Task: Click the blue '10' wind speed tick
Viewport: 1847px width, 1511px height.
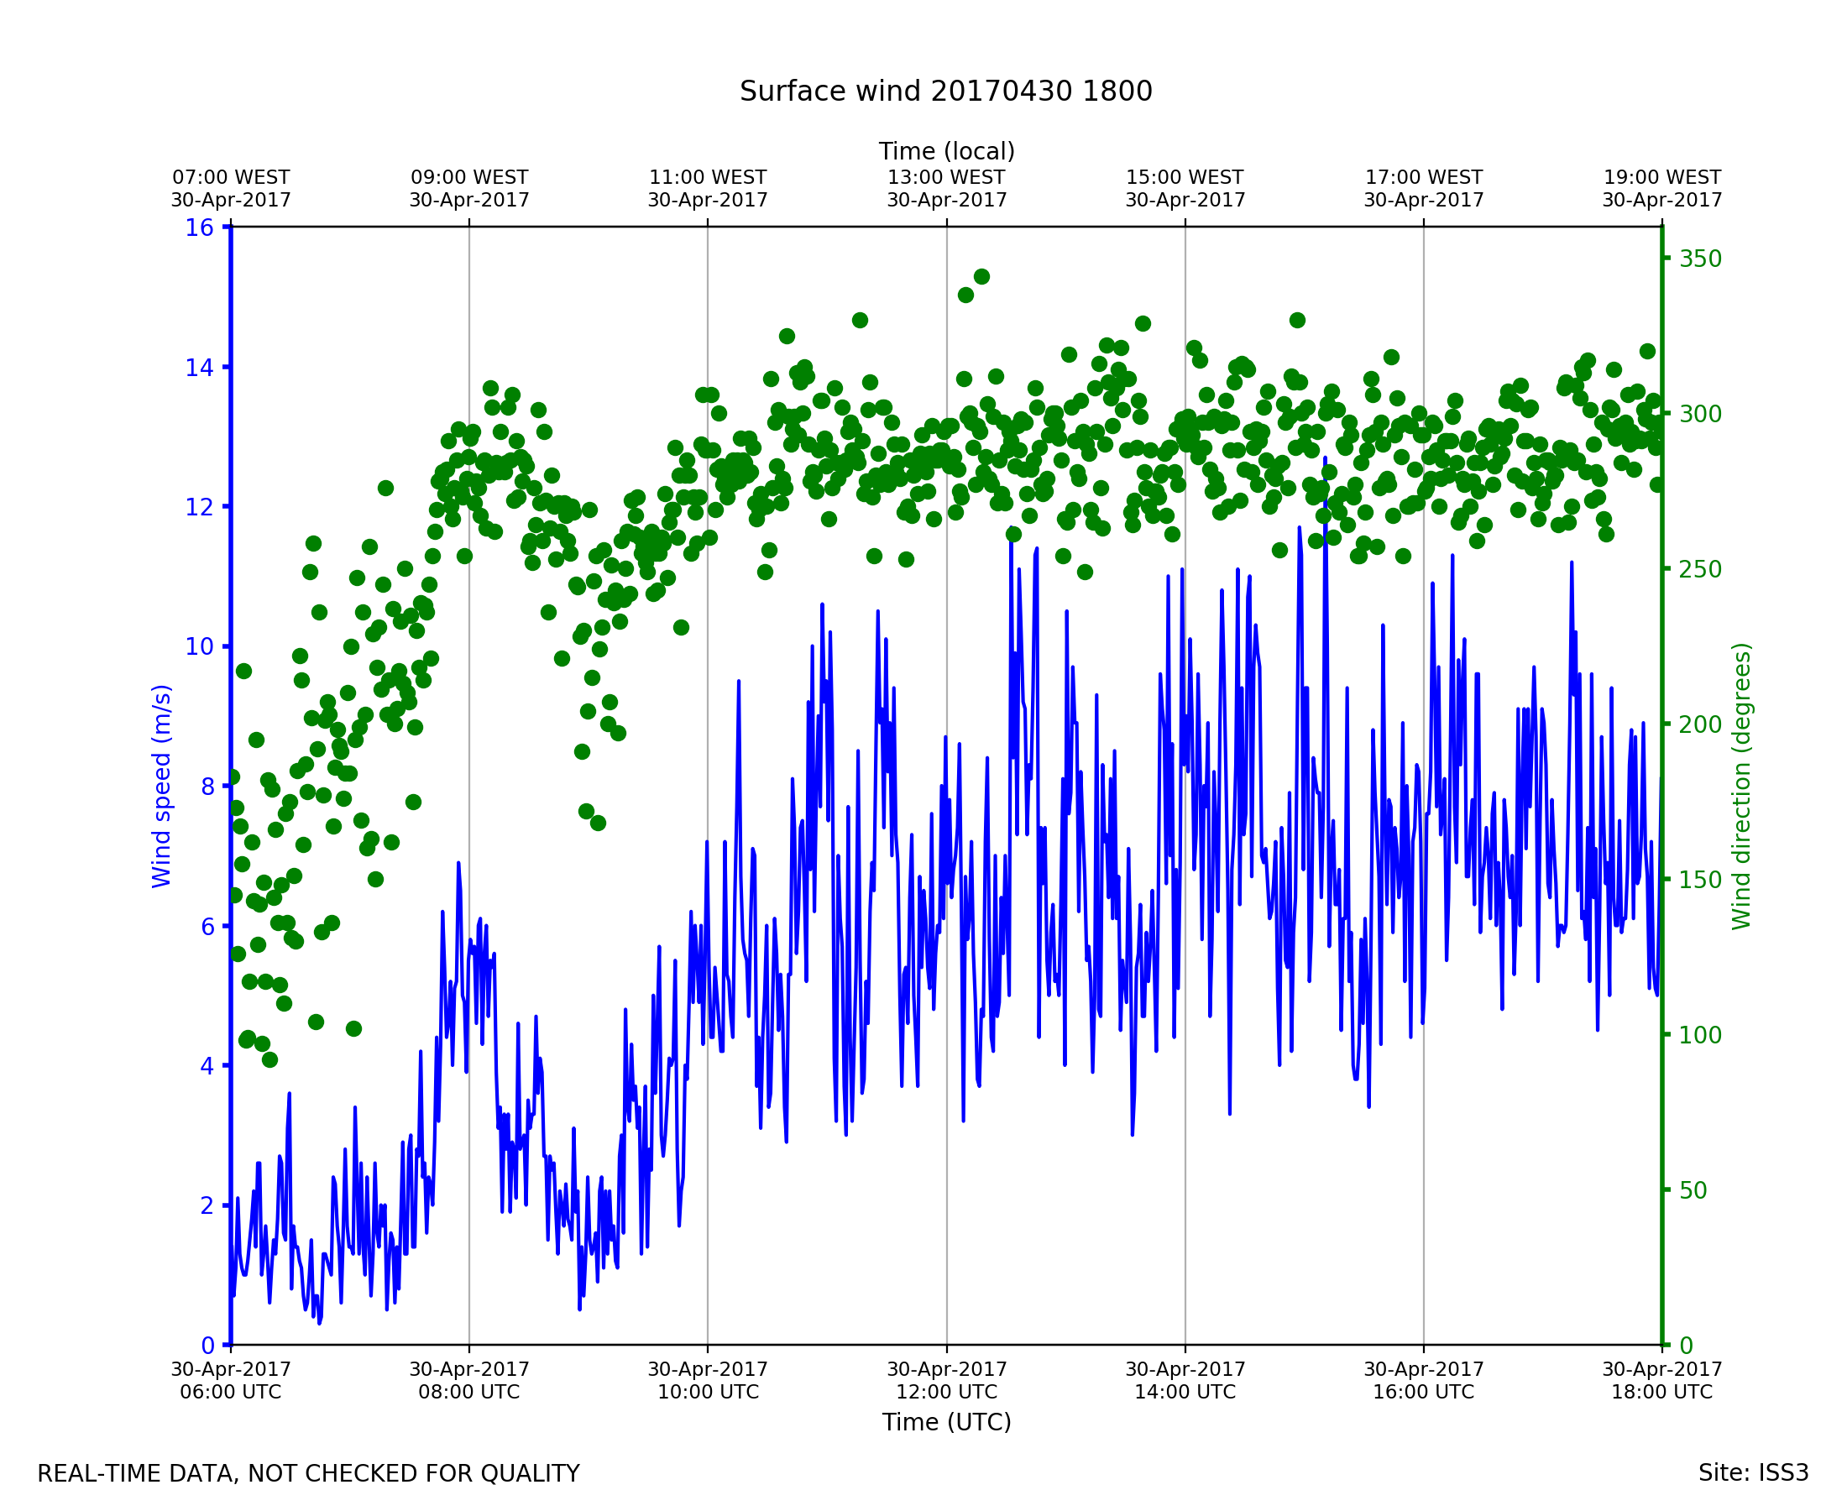Action: (x=199, y=646)
